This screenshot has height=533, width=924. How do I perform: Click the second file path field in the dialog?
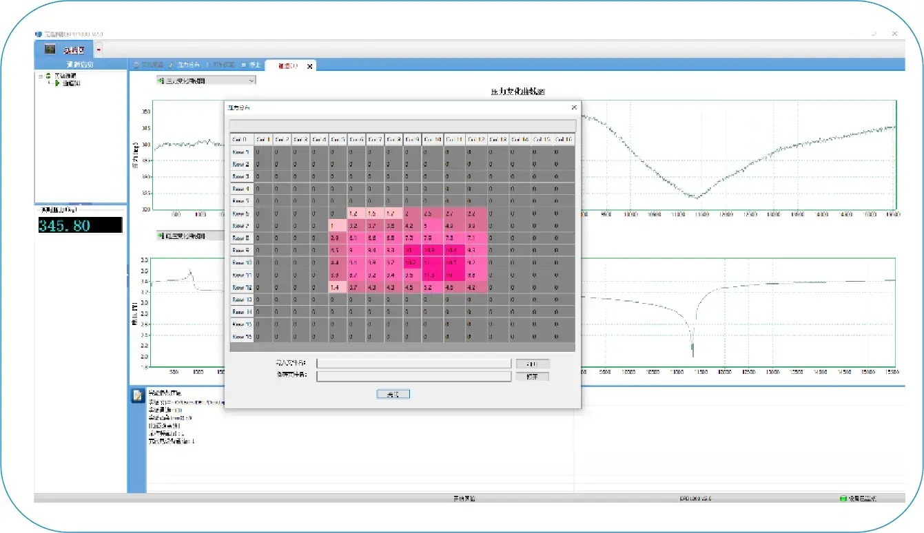pos(413,376)
